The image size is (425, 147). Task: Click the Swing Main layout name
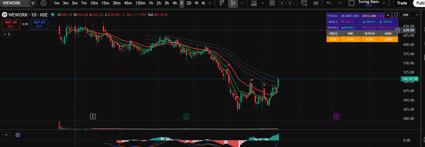[368, 2]
